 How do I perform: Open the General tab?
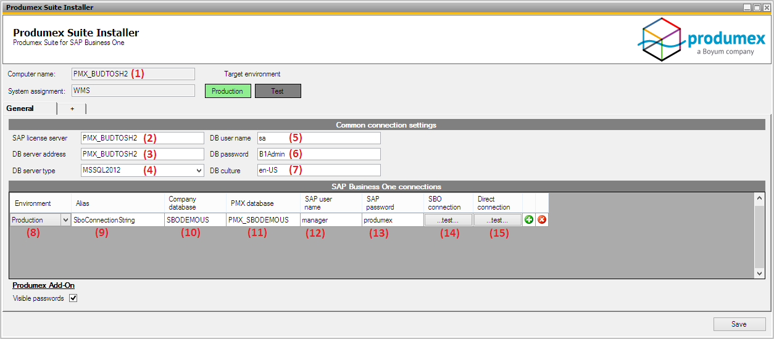click(x=20, y=108)
